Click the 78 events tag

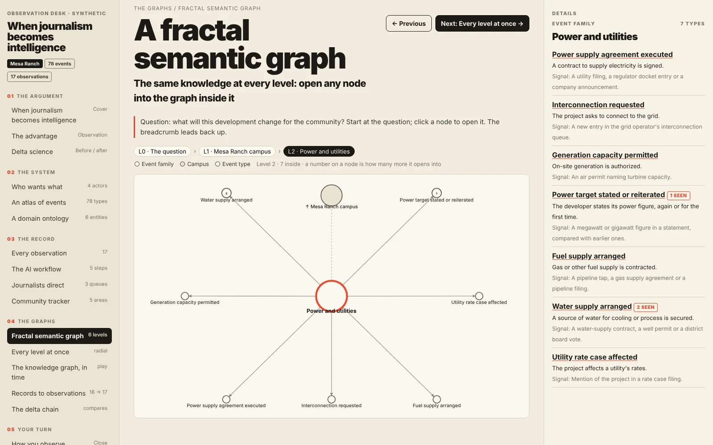tap(60, 64)
